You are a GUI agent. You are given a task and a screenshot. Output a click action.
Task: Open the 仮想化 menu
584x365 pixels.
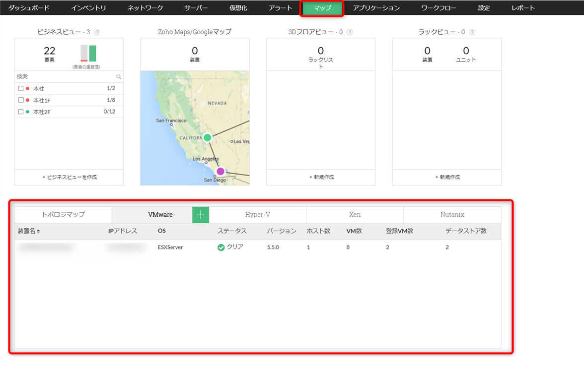point(238,8)
